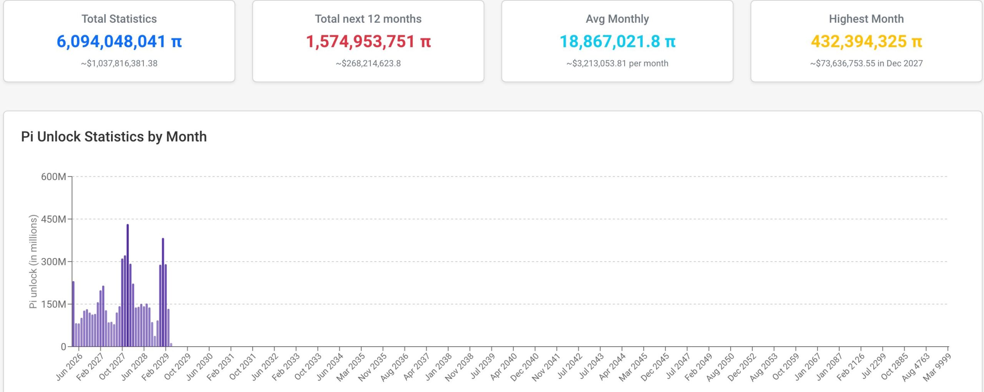Click the "Jan 2067" x-axis label

point(808,367)
